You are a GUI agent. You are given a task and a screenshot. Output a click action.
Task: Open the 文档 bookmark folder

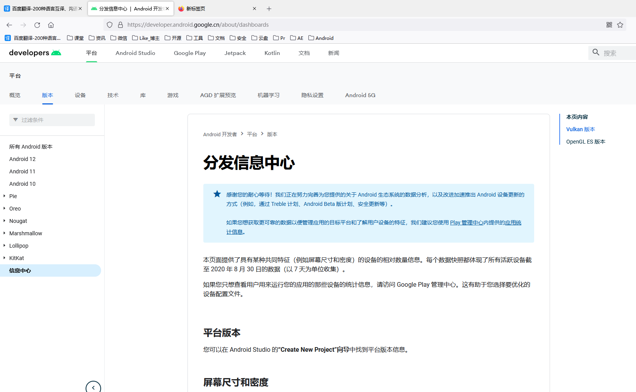click(216, 38)
